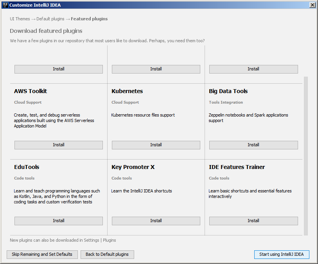318x264 pixels.
Task: Click the 'Download featured plugins' heading
Action: [46, 31]
